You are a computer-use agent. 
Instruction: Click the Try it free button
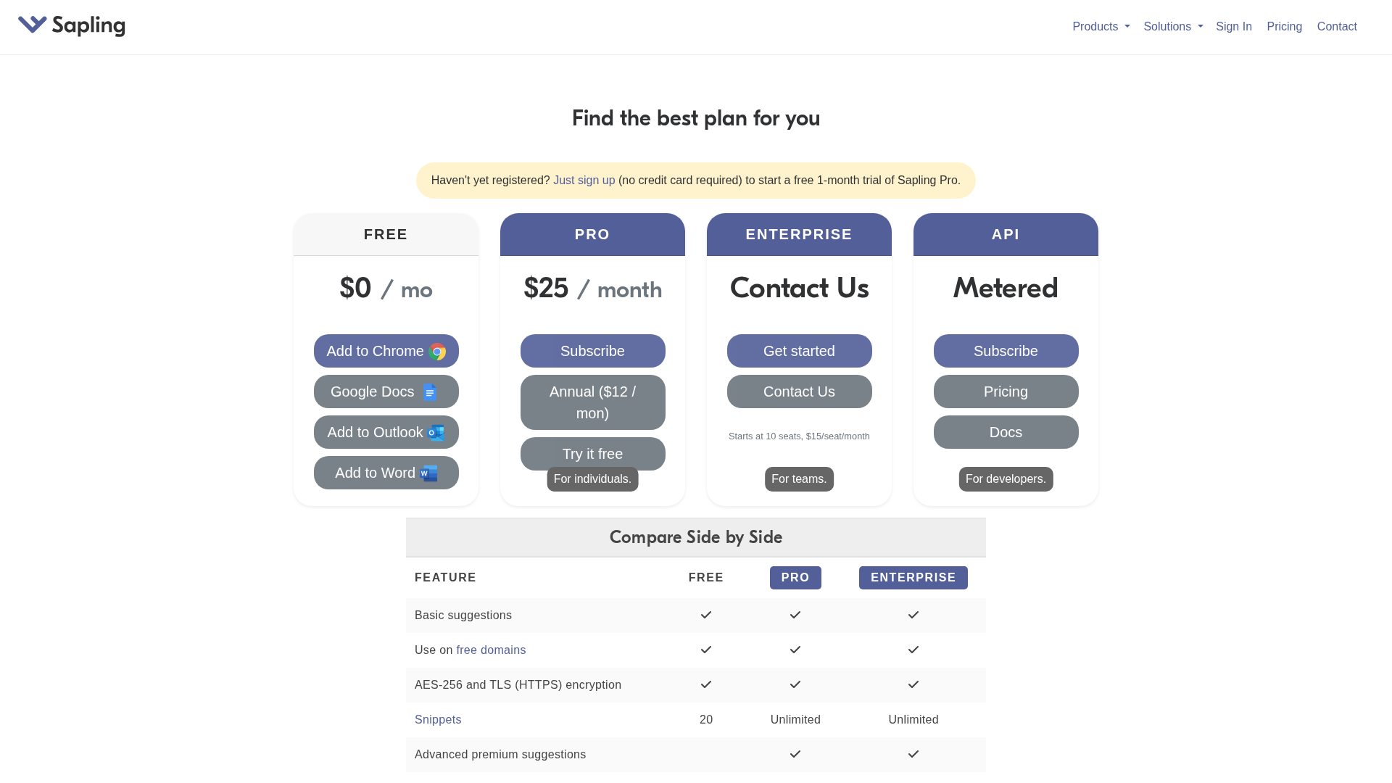click(592, 454)
